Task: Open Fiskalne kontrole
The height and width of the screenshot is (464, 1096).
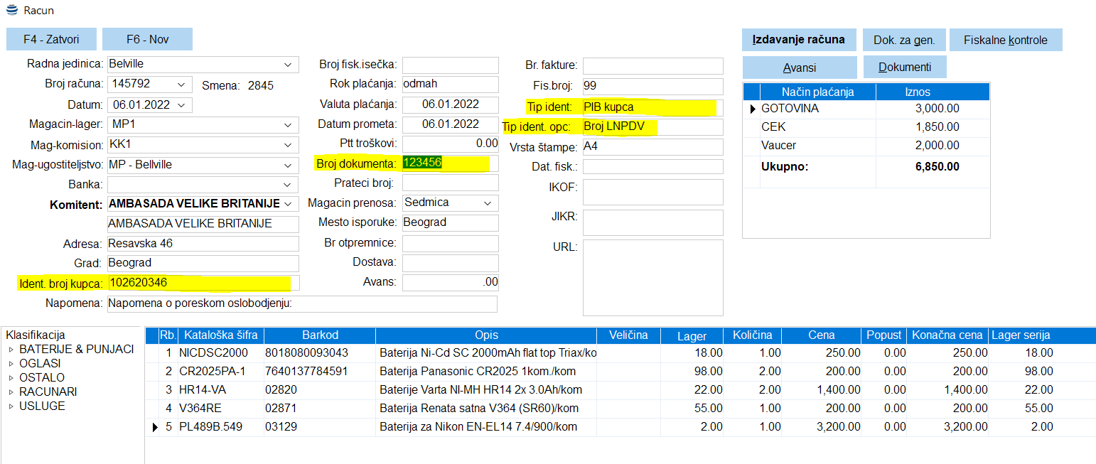Action: coord(1005,40)
